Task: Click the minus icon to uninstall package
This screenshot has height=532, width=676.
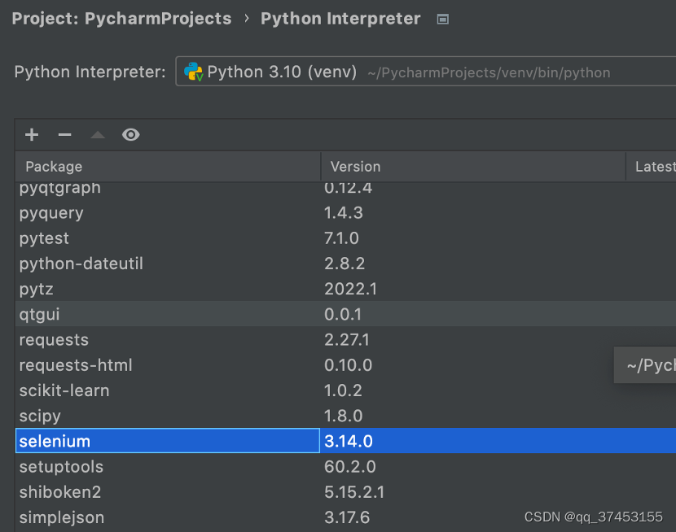Action: (64, 135)
